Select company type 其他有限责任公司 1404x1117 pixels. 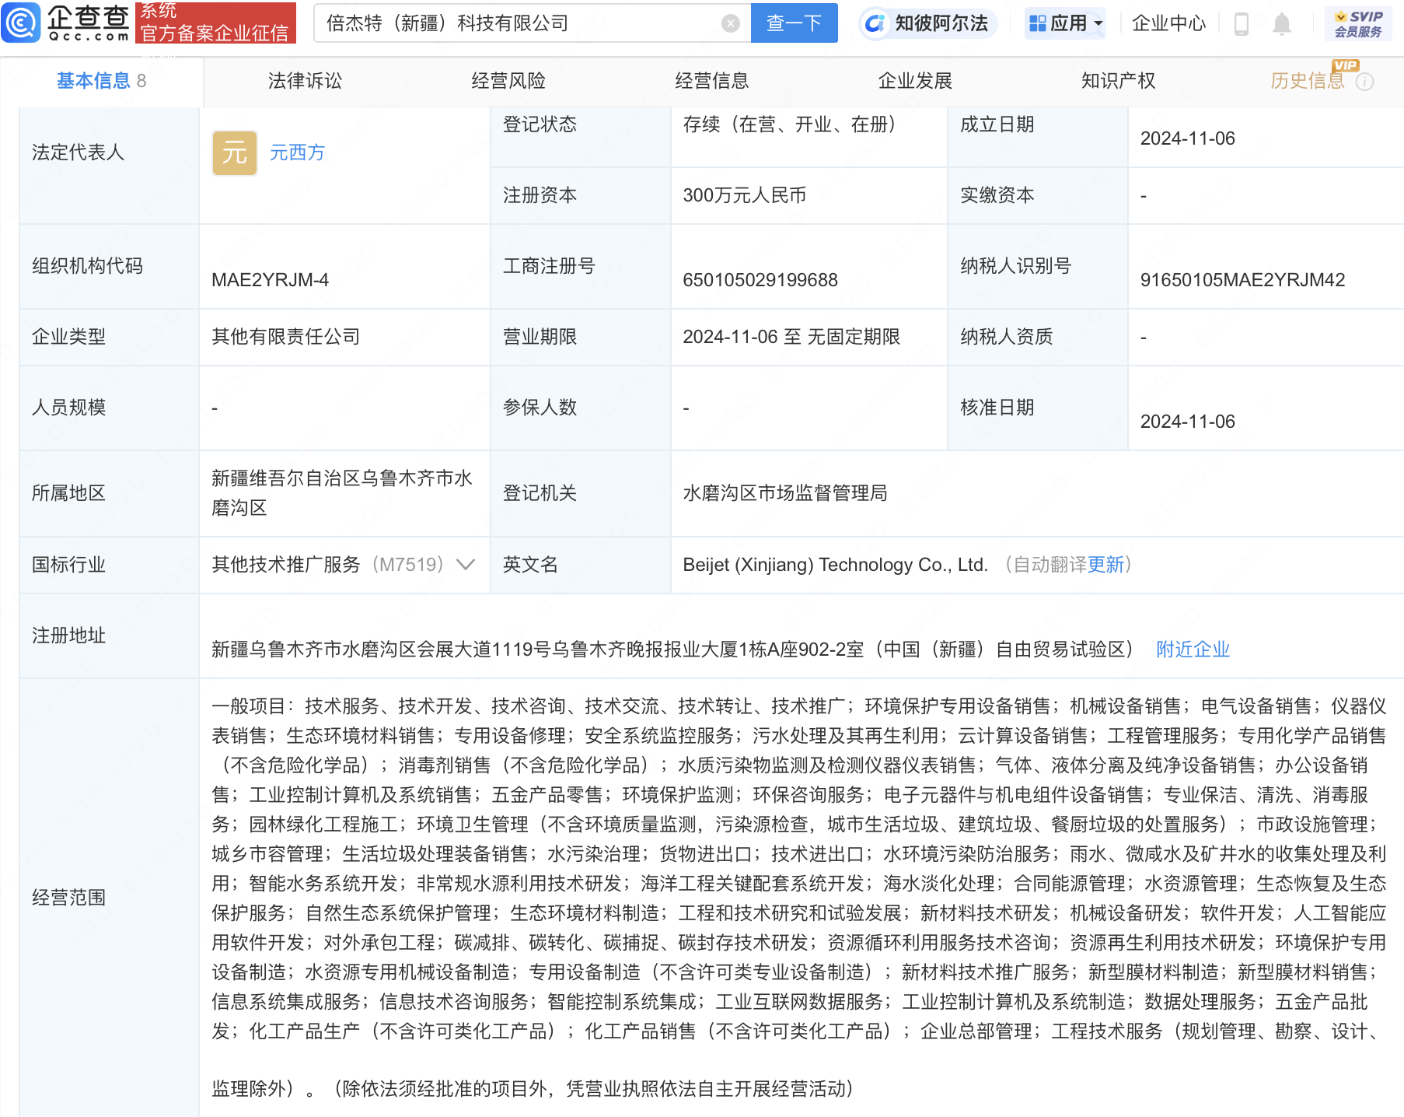click(286, 337)
